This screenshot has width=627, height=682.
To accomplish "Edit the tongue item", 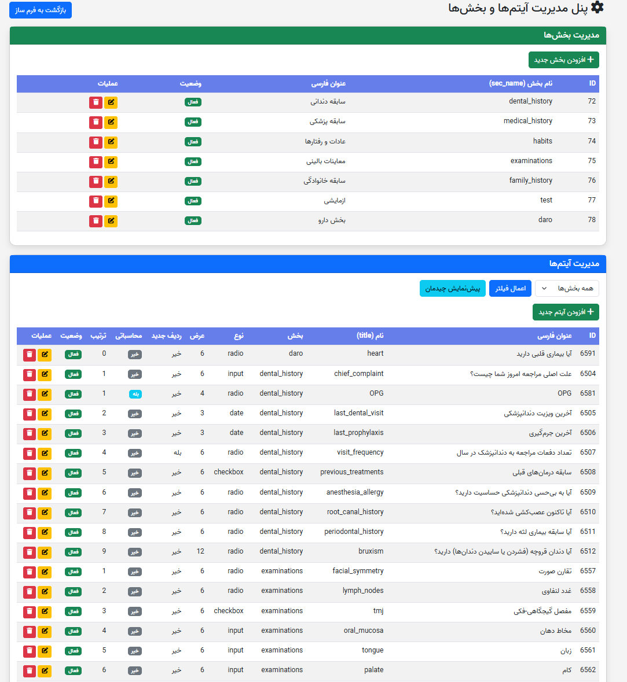I will [45, 651].
